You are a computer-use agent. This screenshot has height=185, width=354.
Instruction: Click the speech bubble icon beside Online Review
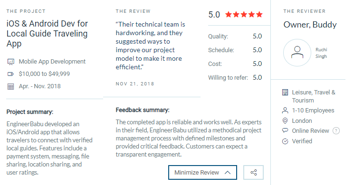[285, 130]
